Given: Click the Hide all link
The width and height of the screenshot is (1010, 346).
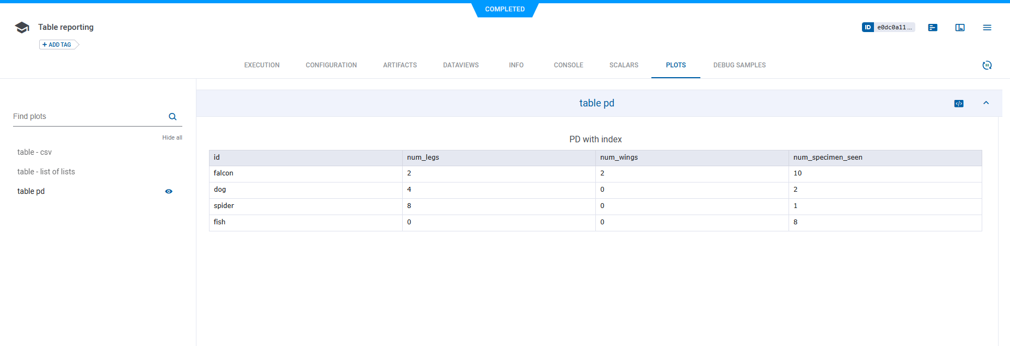Looking at the screenshot, I should pos(172,137).
